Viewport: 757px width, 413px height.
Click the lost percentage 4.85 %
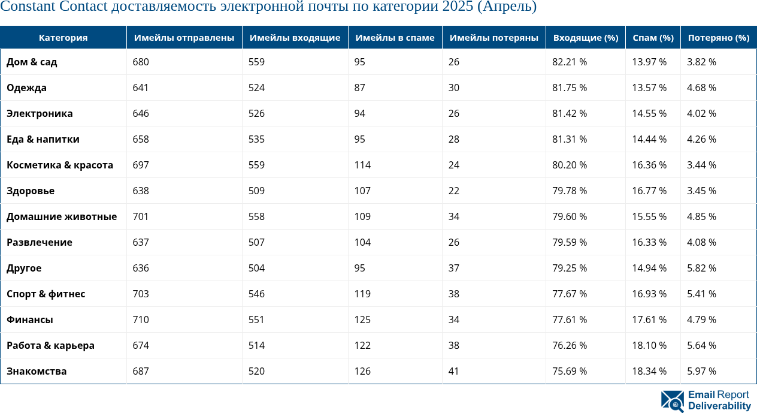pos(701,216)
